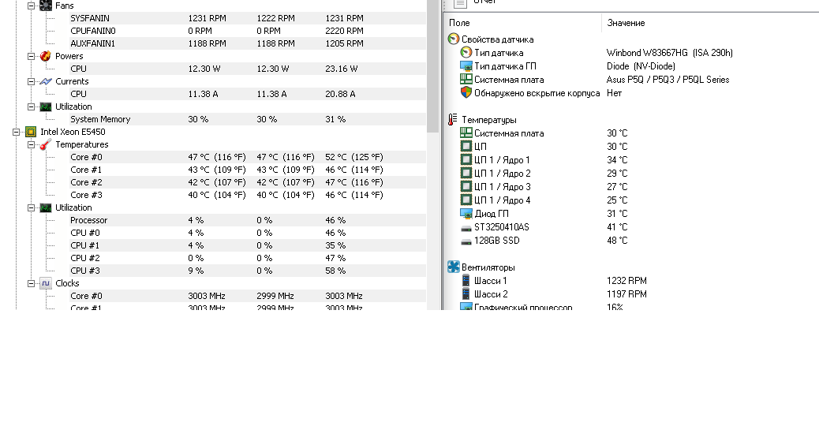This screenshot has width=819, height=426.
Task: Click the Fans group fan icon
Action: pos(46,6)
